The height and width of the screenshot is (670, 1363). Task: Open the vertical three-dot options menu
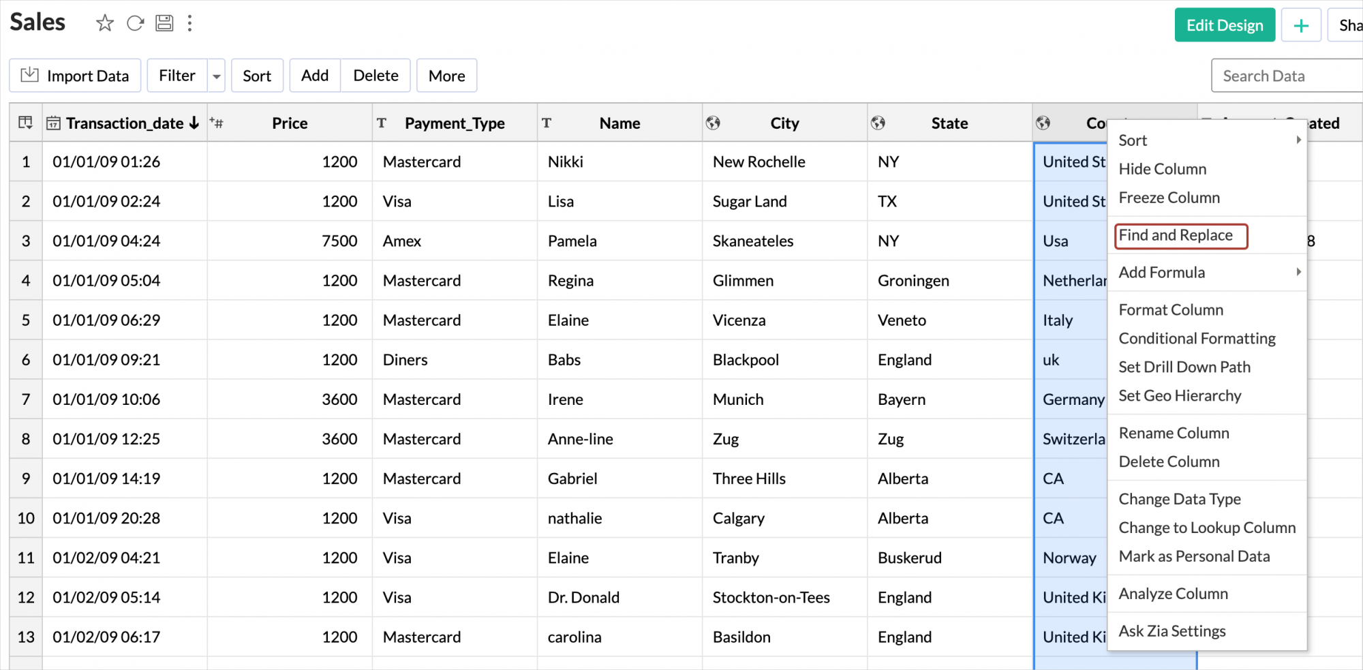click(190, 23)
